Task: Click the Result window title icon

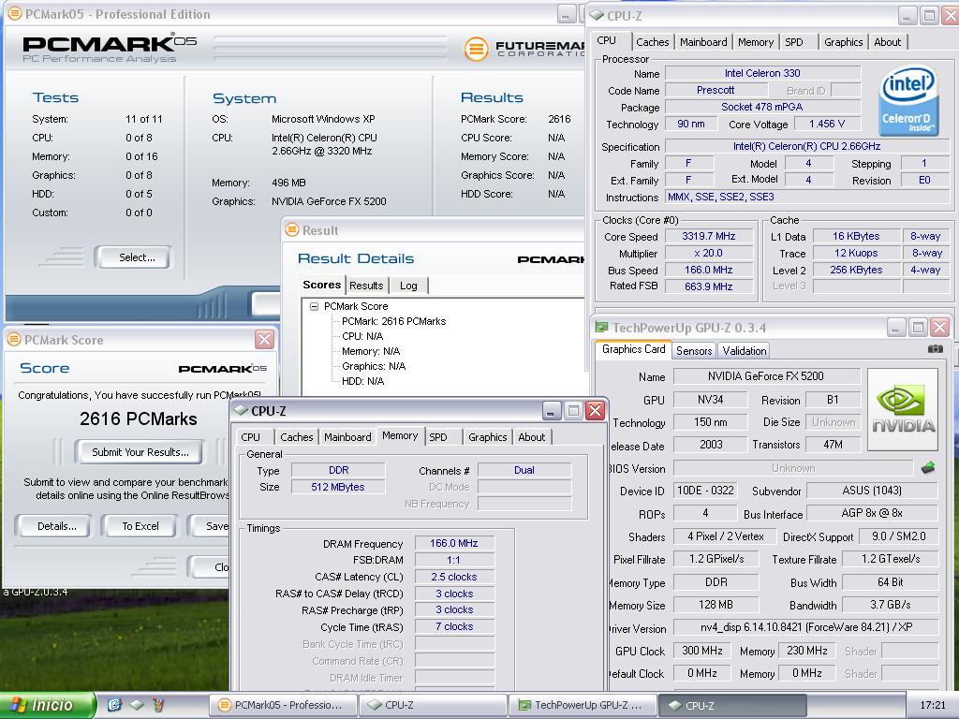Action: coord(292,230)
